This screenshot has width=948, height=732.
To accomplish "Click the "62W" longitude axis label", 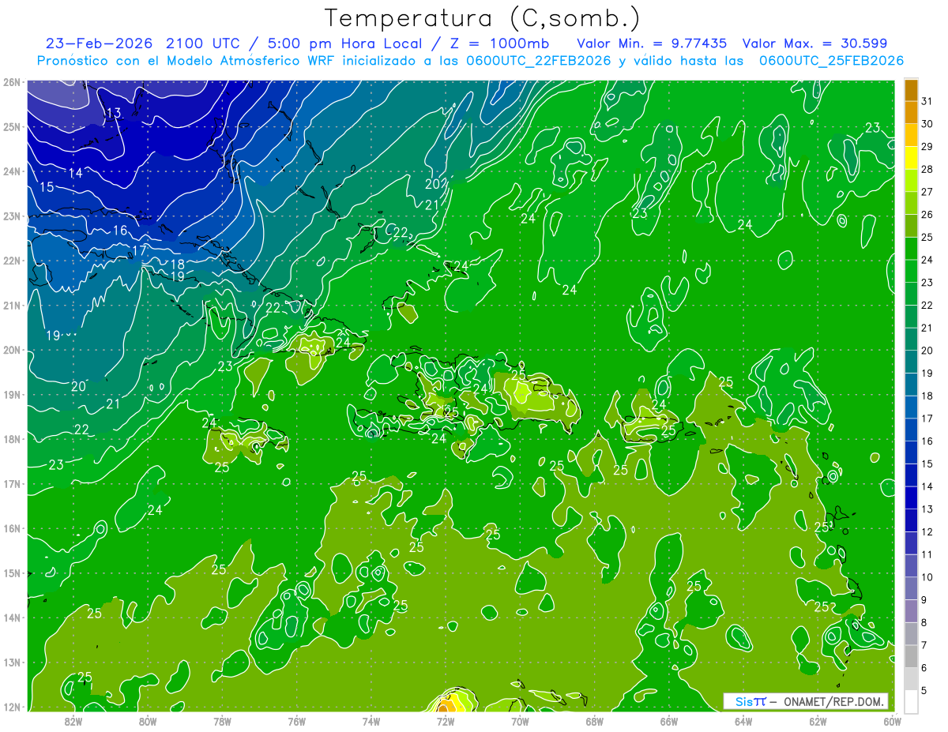I will click(818, 720).
